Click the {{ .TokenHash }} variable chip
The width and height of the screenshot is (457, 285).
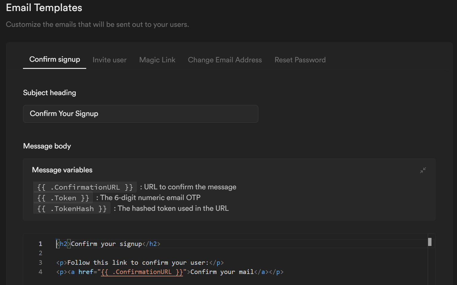[72, 209]
